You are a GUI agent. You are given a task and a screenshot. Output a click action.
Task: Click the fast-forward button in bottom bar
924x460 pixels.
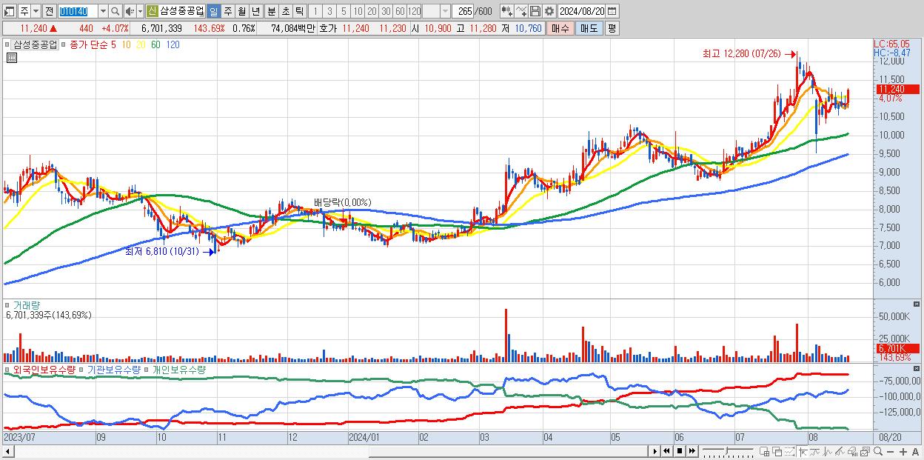click(x=692, y=451)
